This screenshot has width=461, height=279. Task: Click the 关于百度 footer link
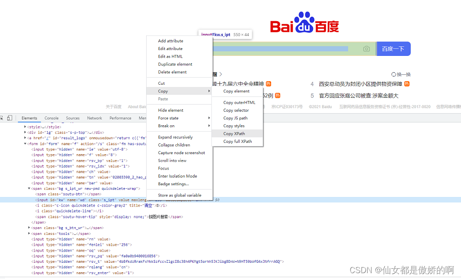114,107
